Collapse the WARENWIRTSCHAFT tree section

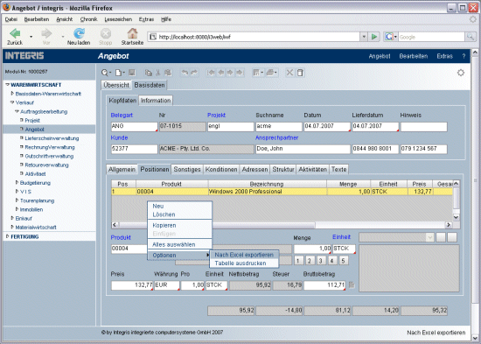(x=7, y=85)
